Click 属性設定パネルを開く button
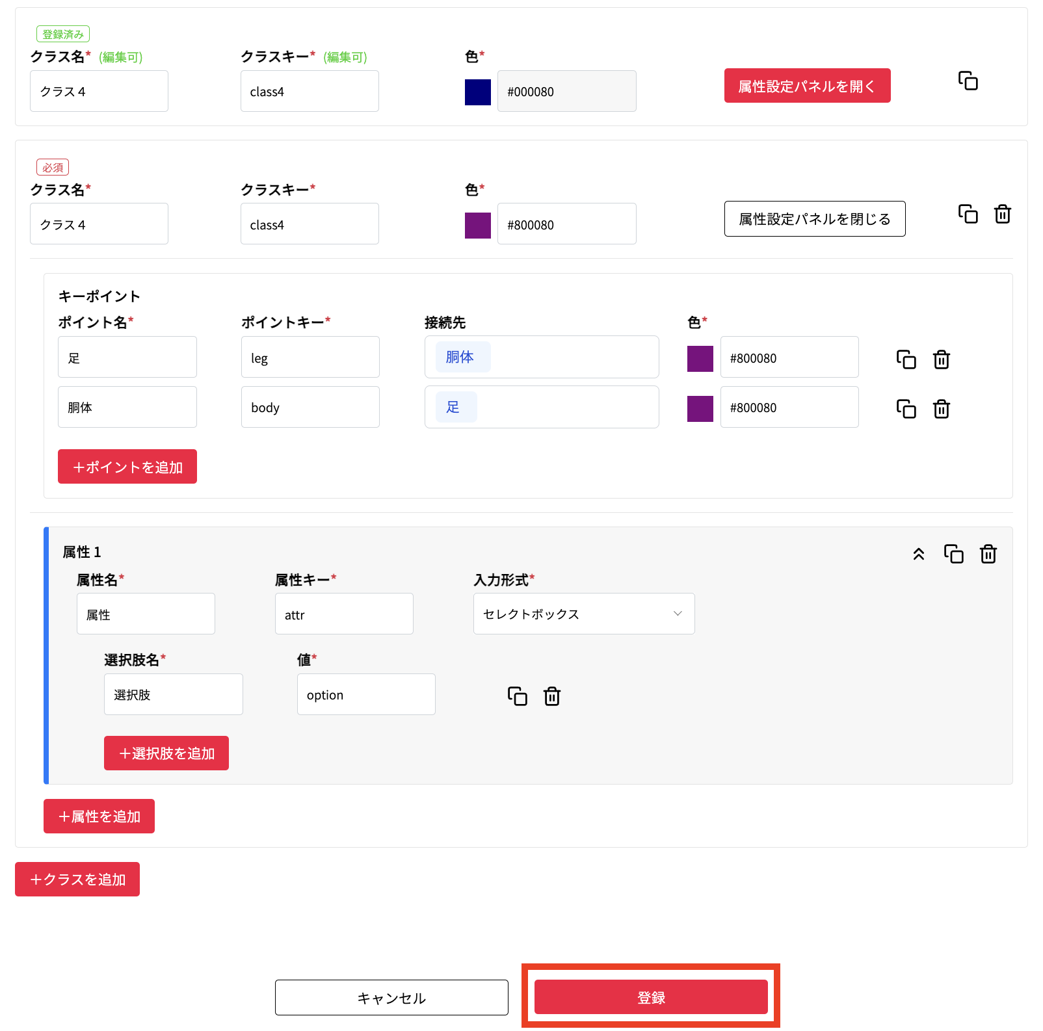Viewport: 1043px width, 1031px height. click(x=807, y=86)
